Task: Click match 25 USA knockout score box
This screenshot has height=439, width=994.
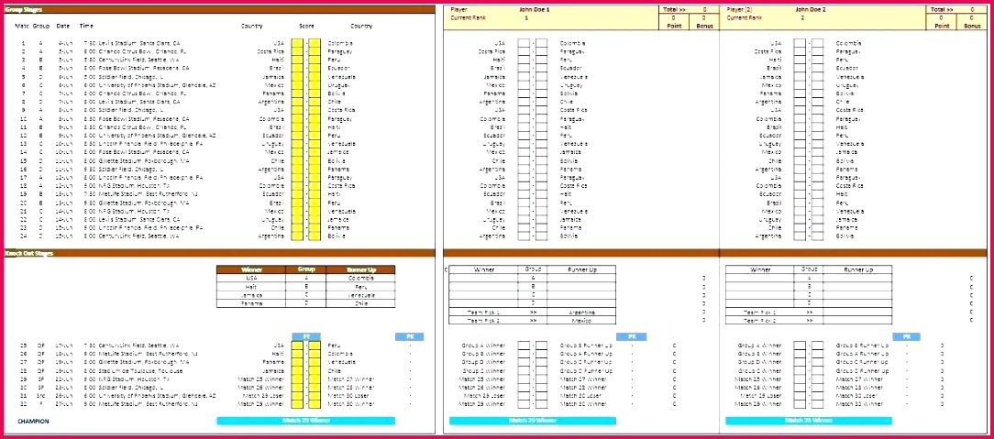Action: (x=297, y=346)
